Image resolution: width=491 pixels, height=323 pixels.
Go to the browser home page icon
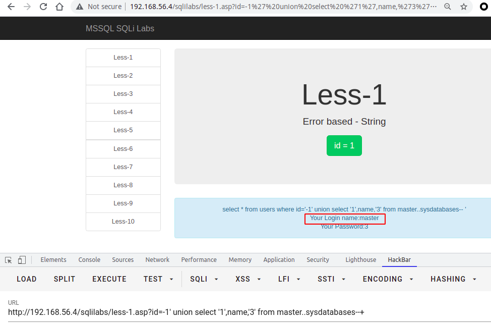(x=59, y=7)
